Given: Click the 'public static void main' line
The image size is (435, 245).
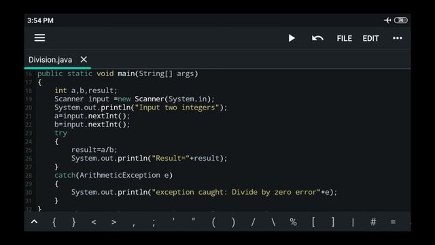Looking at the screenshot, I should point(118,73).
